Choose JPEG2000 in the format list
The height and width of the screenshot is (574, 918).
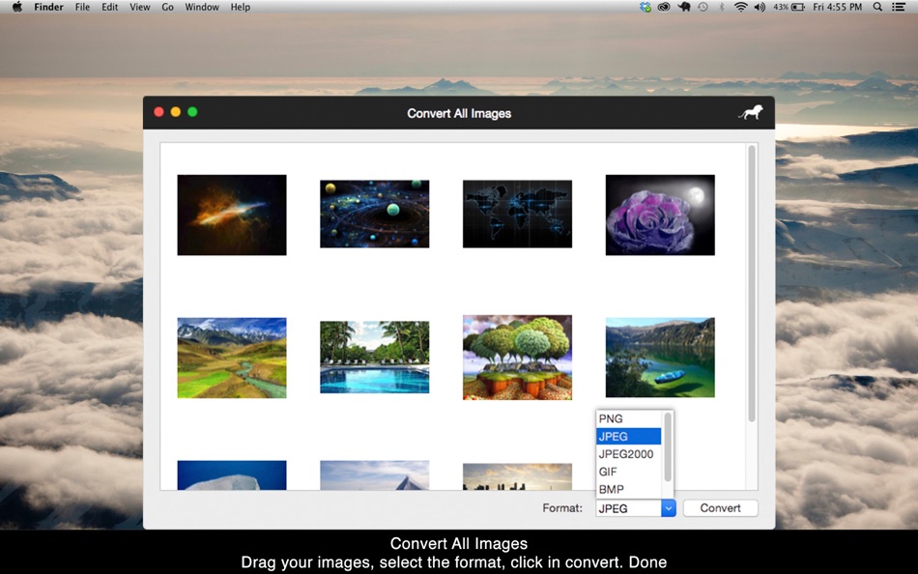pos(626,453)
